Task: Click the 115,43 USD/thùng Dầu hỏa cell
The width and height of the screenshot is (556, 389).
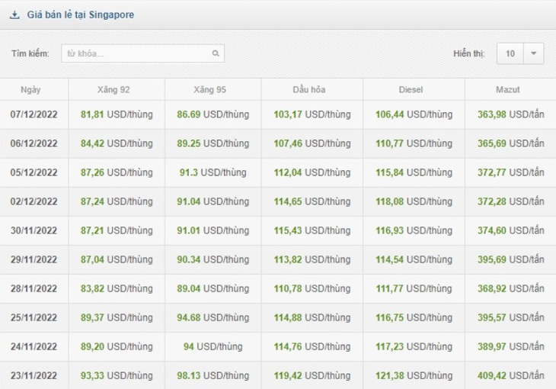Action: point(312,230)
